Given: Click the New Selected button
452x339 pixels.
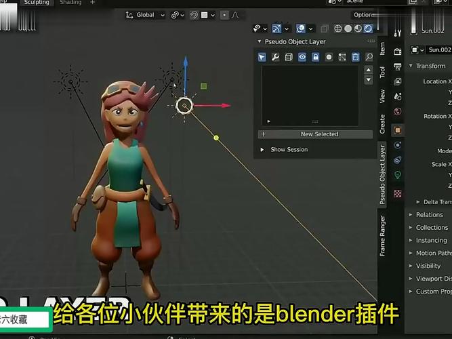Looking at the screenshot, I should point(315,134).
